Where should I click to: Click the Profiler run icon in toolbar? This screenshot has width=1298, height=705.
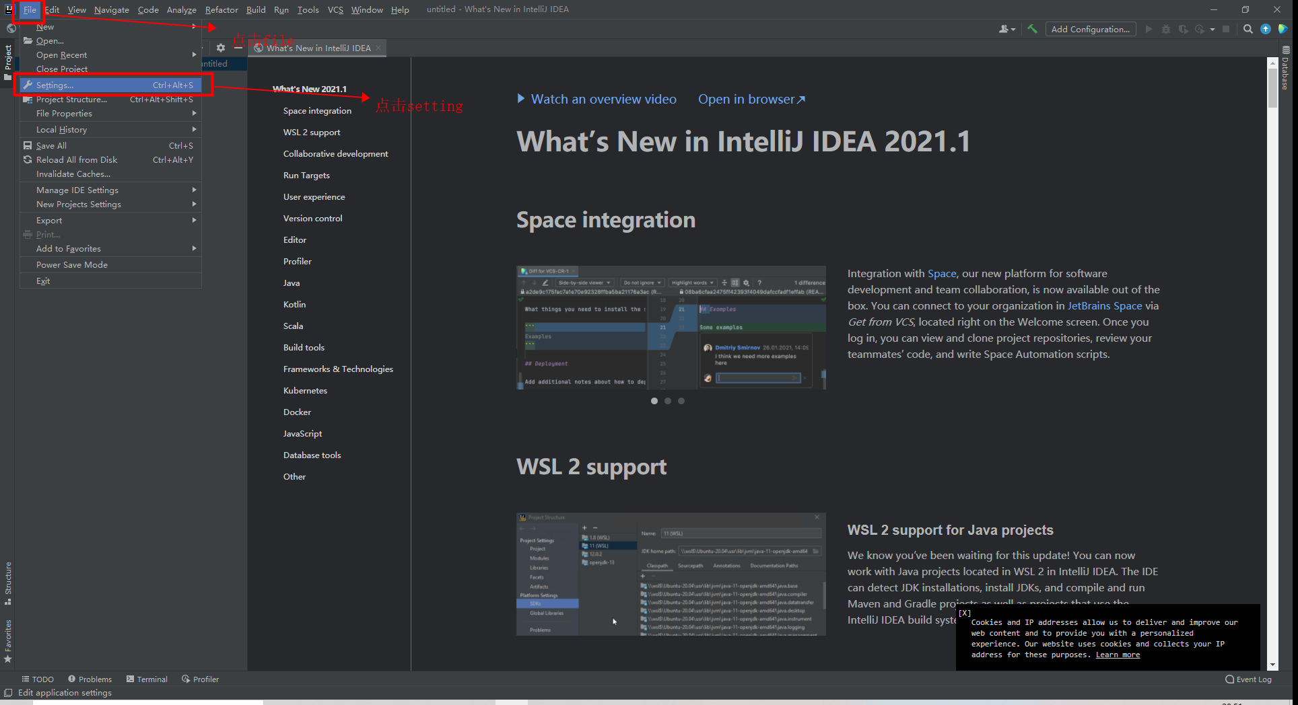point(1200,29)
